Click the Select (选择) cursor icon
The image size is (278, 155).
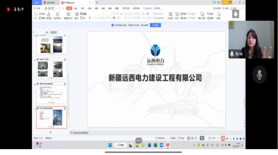[x=219, y=14]
